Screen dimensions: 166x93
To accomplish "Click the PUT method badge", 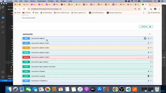I will (26, 48).
